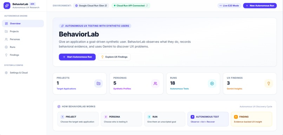Image resolution: width=283 pixels, height=135 pixels.
Task: Open Findings in the sidebar
Action: pos(23,55)
